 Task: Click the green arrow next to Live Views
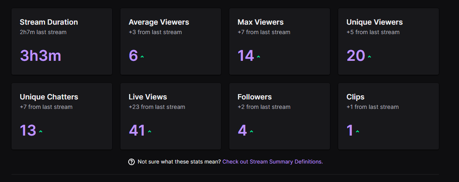(150, 131)
